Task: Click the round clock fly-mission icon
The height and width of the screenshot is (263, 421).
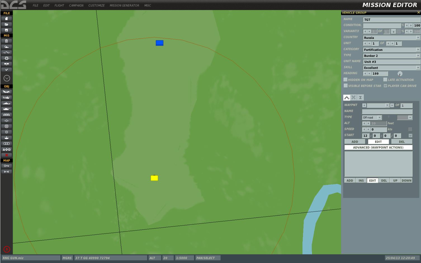Action: [x=7, y=79]
